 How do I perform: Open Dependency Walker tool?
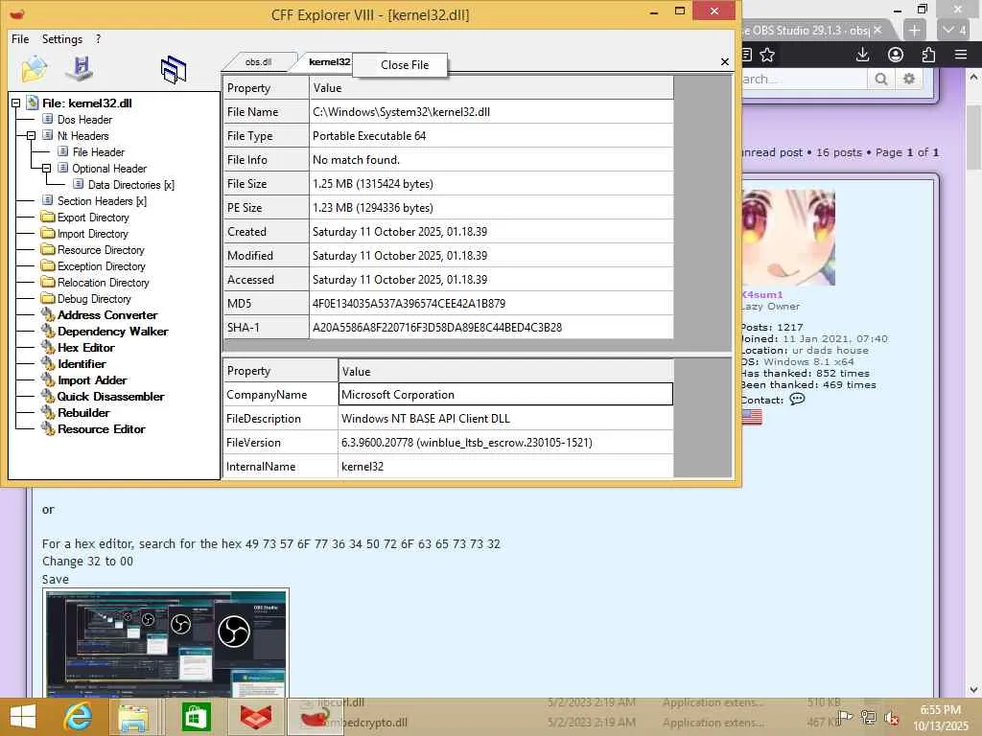113,332
